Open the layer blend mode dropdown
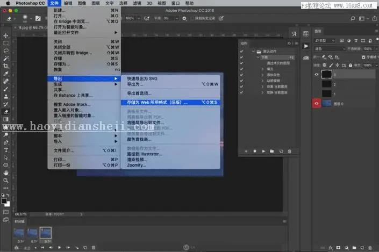 tap(330, 49)
